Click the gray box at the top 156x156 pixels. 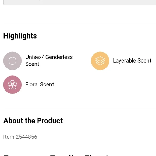click(x=80, y=2)
